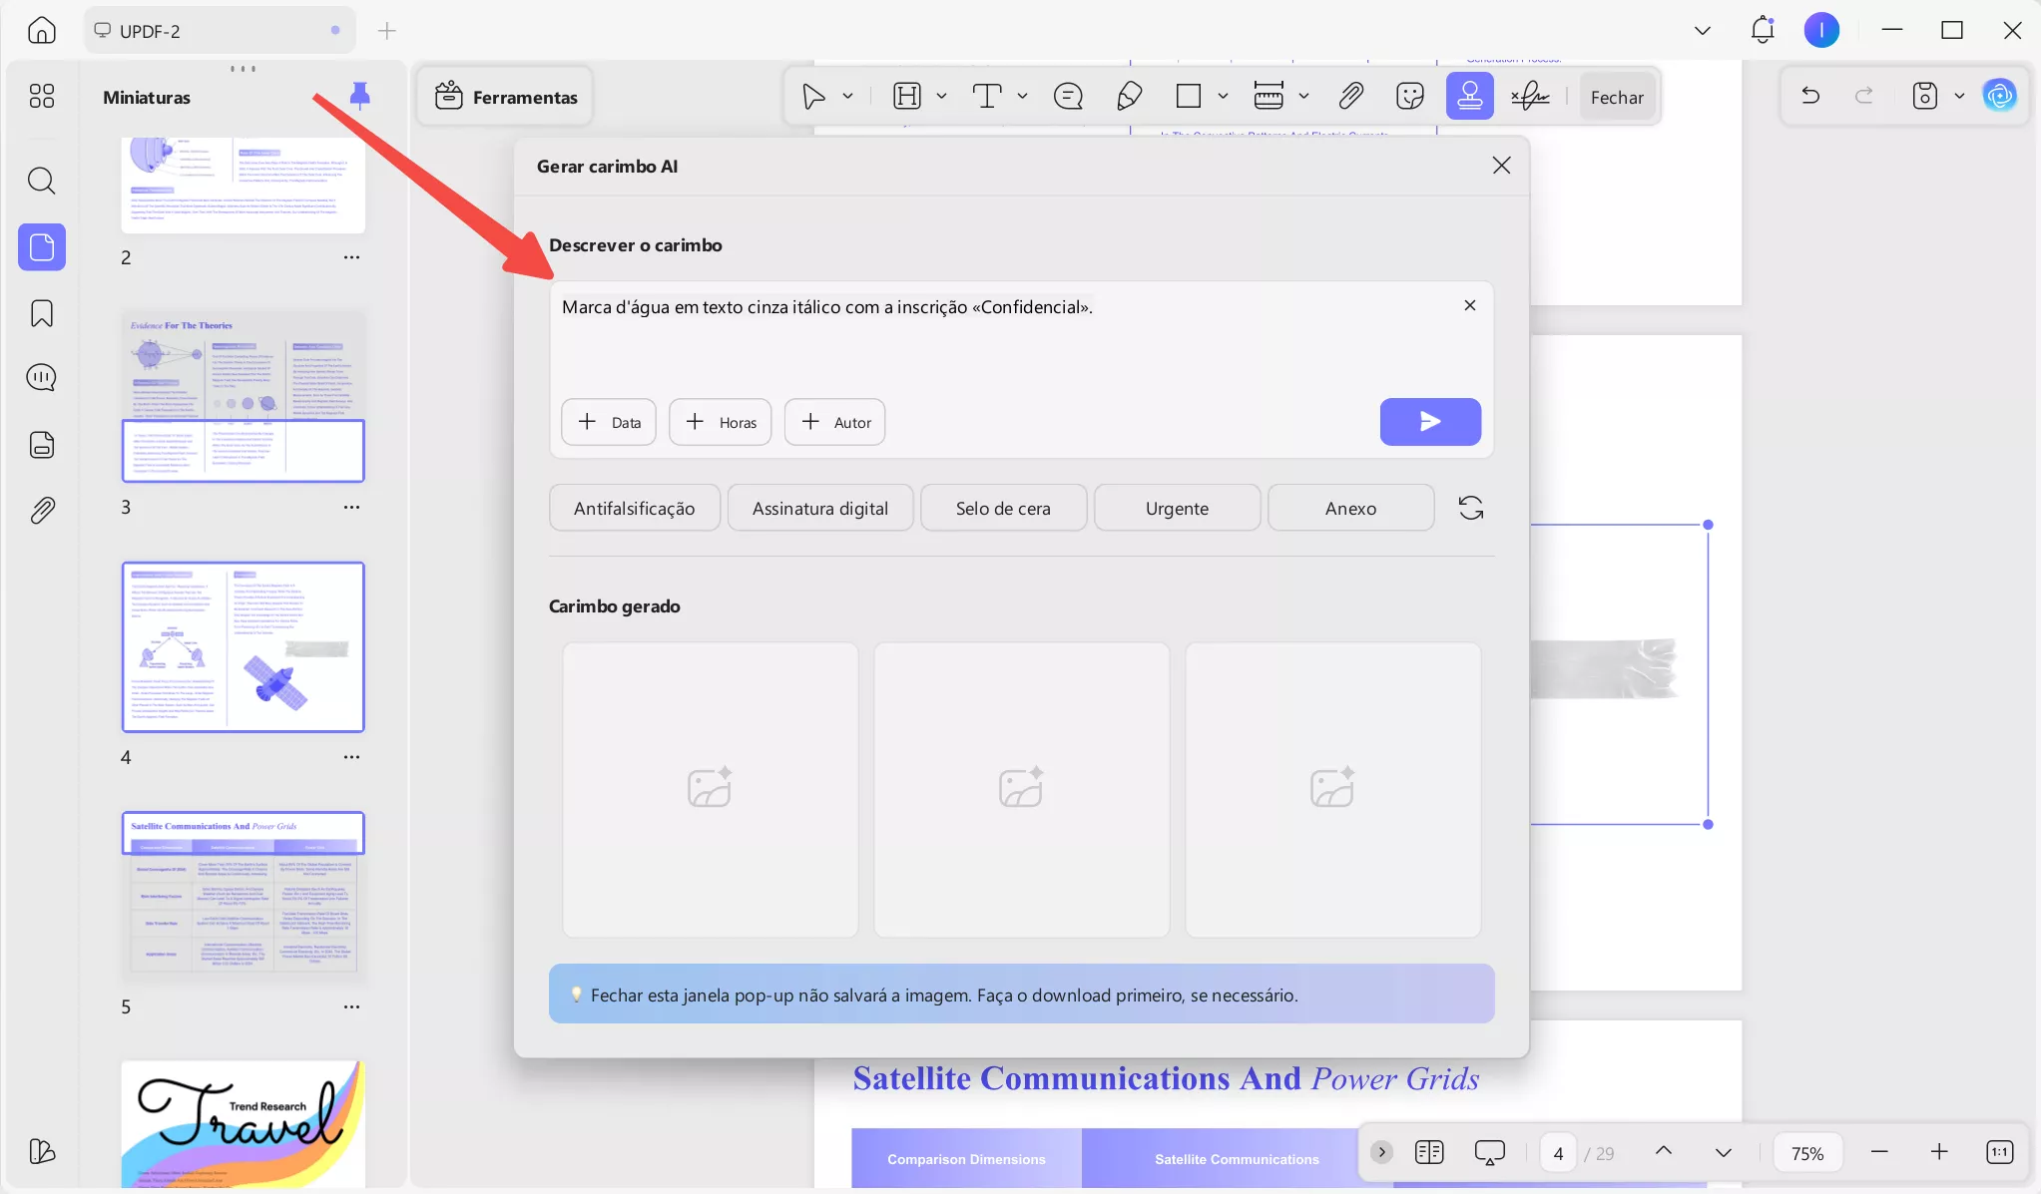The image size is (2041, 1194).
Task: Refresh the stamp suggestion chips
Action: (1470, 508)
